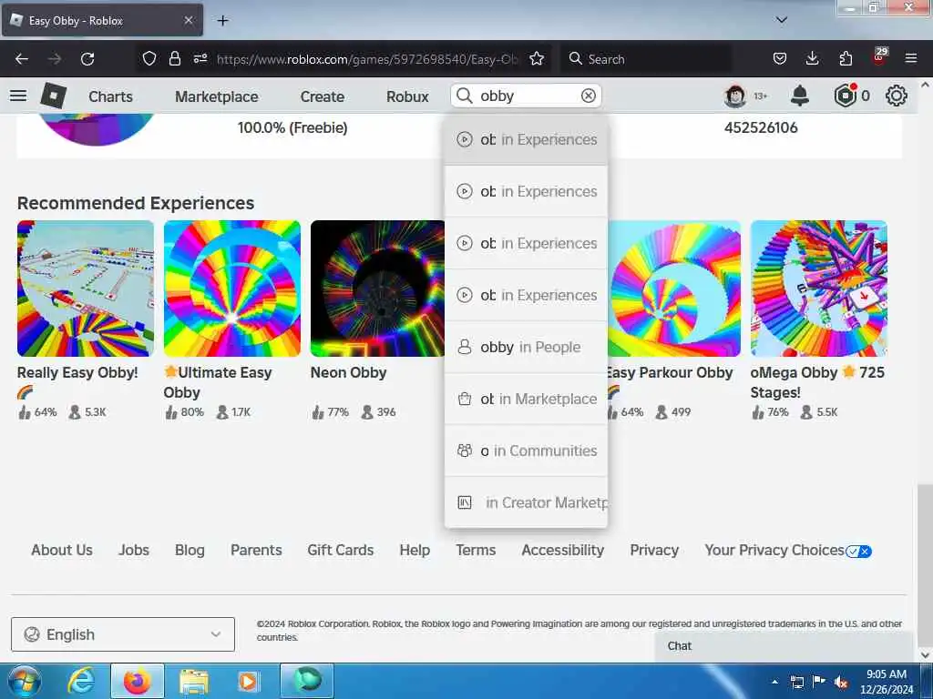This screenshot has width=933, height=699.
Task: Open the Robux navigation tab
Action: coord(407,96)
